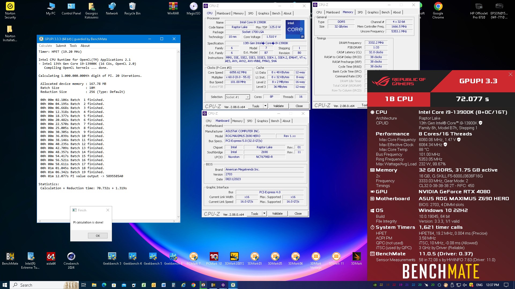Open the aida64 desktop icon
Screen dimensions: 515x289
pos(51,259)
